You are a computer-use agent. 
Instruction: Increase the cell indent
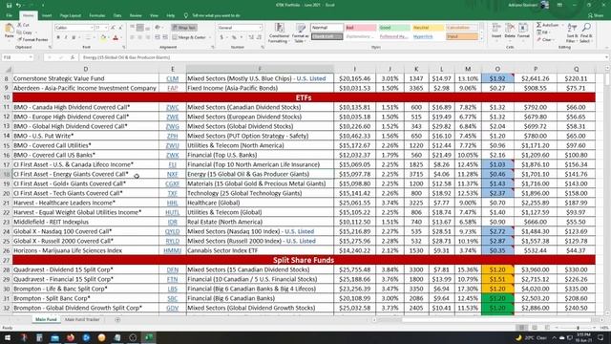coord(165,37)
